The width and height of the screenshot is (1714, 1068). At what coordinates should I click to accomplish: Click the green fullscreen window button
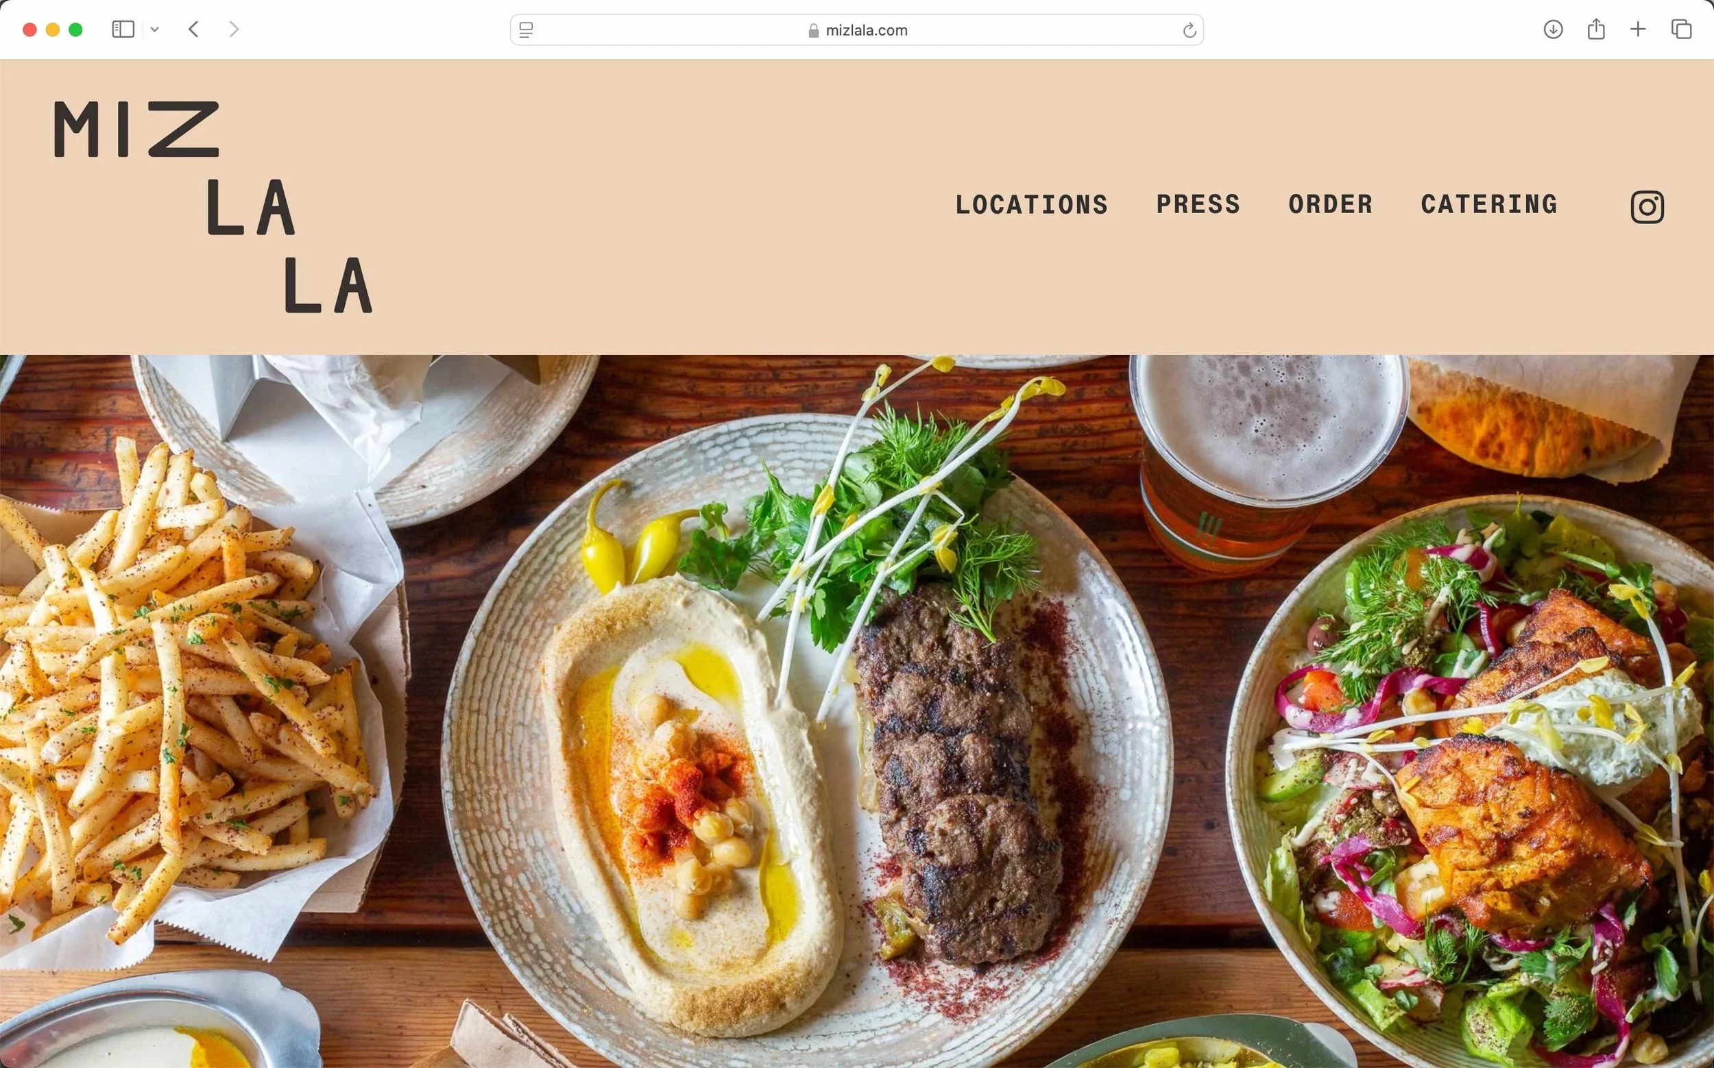pos(75,29)
